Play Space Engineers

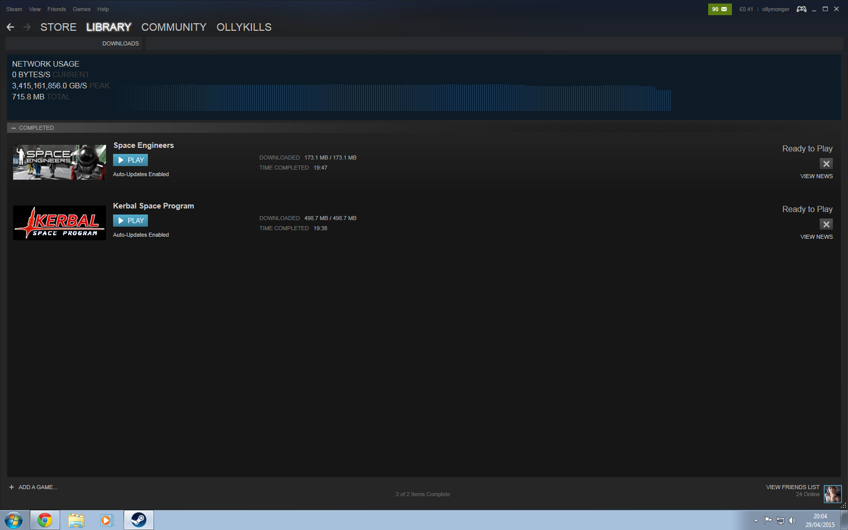point(130,160)
